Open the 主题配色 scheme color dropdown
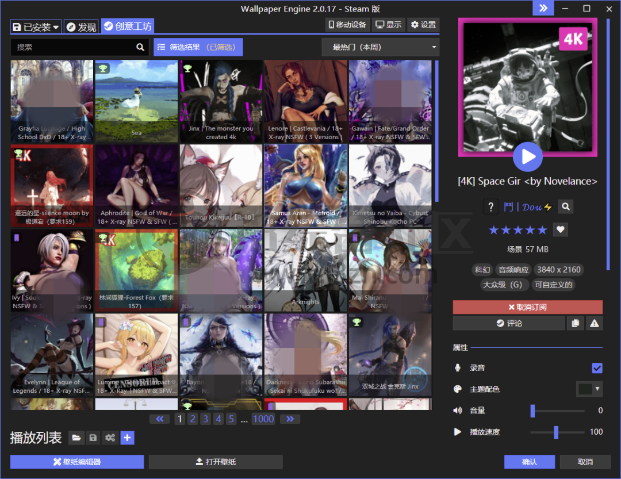This screenshot has height=479, width=621. 589,389
